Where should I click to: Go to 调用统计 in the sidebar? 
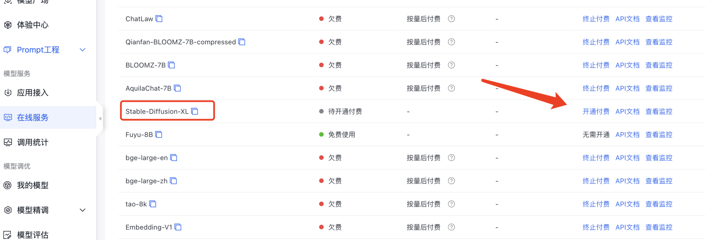(x=33, y=142)
